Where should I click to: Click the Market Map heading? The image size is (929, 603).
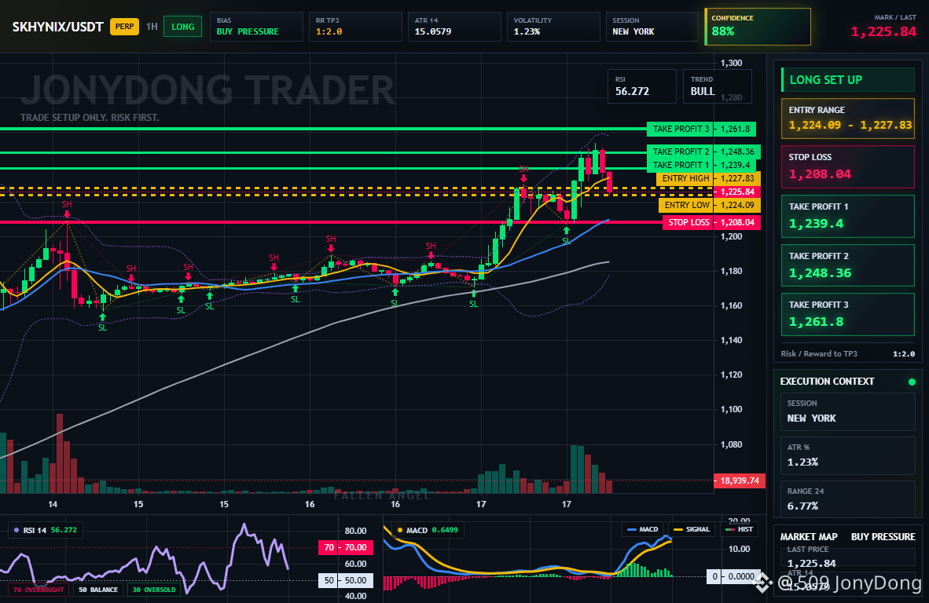click(x=809, y=537)
